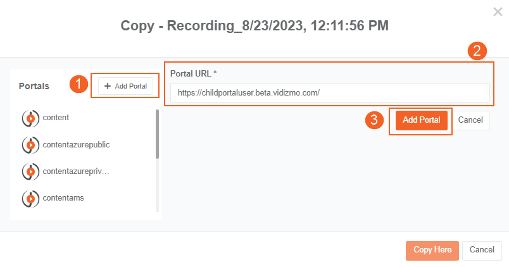Close the Copy dialog with X
This screenshot has width=509, height=267.
[498, 11]
